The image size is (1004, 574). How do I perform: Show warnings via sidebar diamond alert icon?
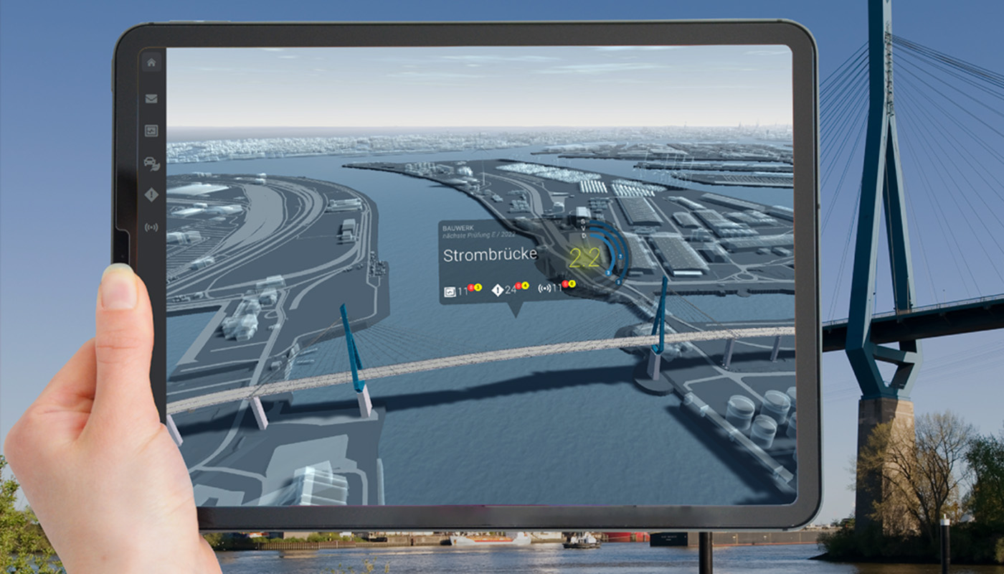tap(151, 194)
